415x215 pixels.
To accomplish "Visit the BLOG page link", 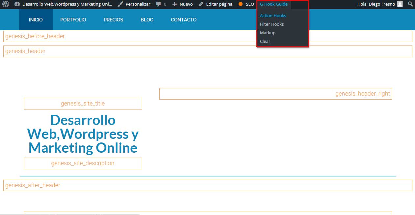I will click(x=147, y=20).
